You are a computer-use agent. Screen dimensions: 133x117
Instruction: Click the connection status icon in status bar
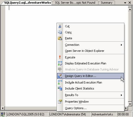[x=3, y=114]
